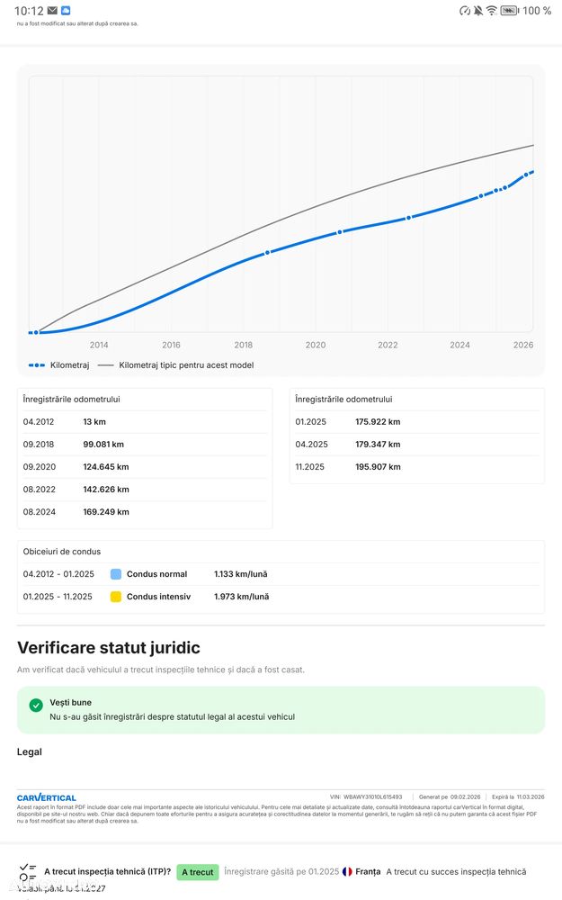
Task: Tap the Wi-Fi status icon
Action: (x=492, y=11)
